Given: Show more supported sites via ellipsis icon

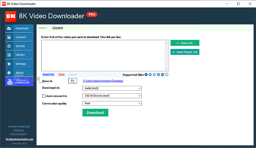Looking at the screenshot, I should [x=167, y=75].
